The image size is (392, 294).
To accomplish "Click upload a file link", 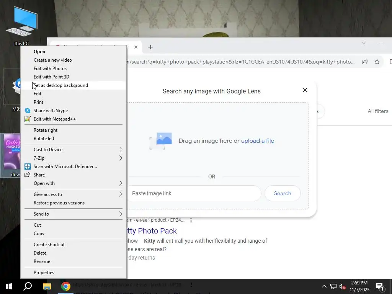I will point(258,141).
